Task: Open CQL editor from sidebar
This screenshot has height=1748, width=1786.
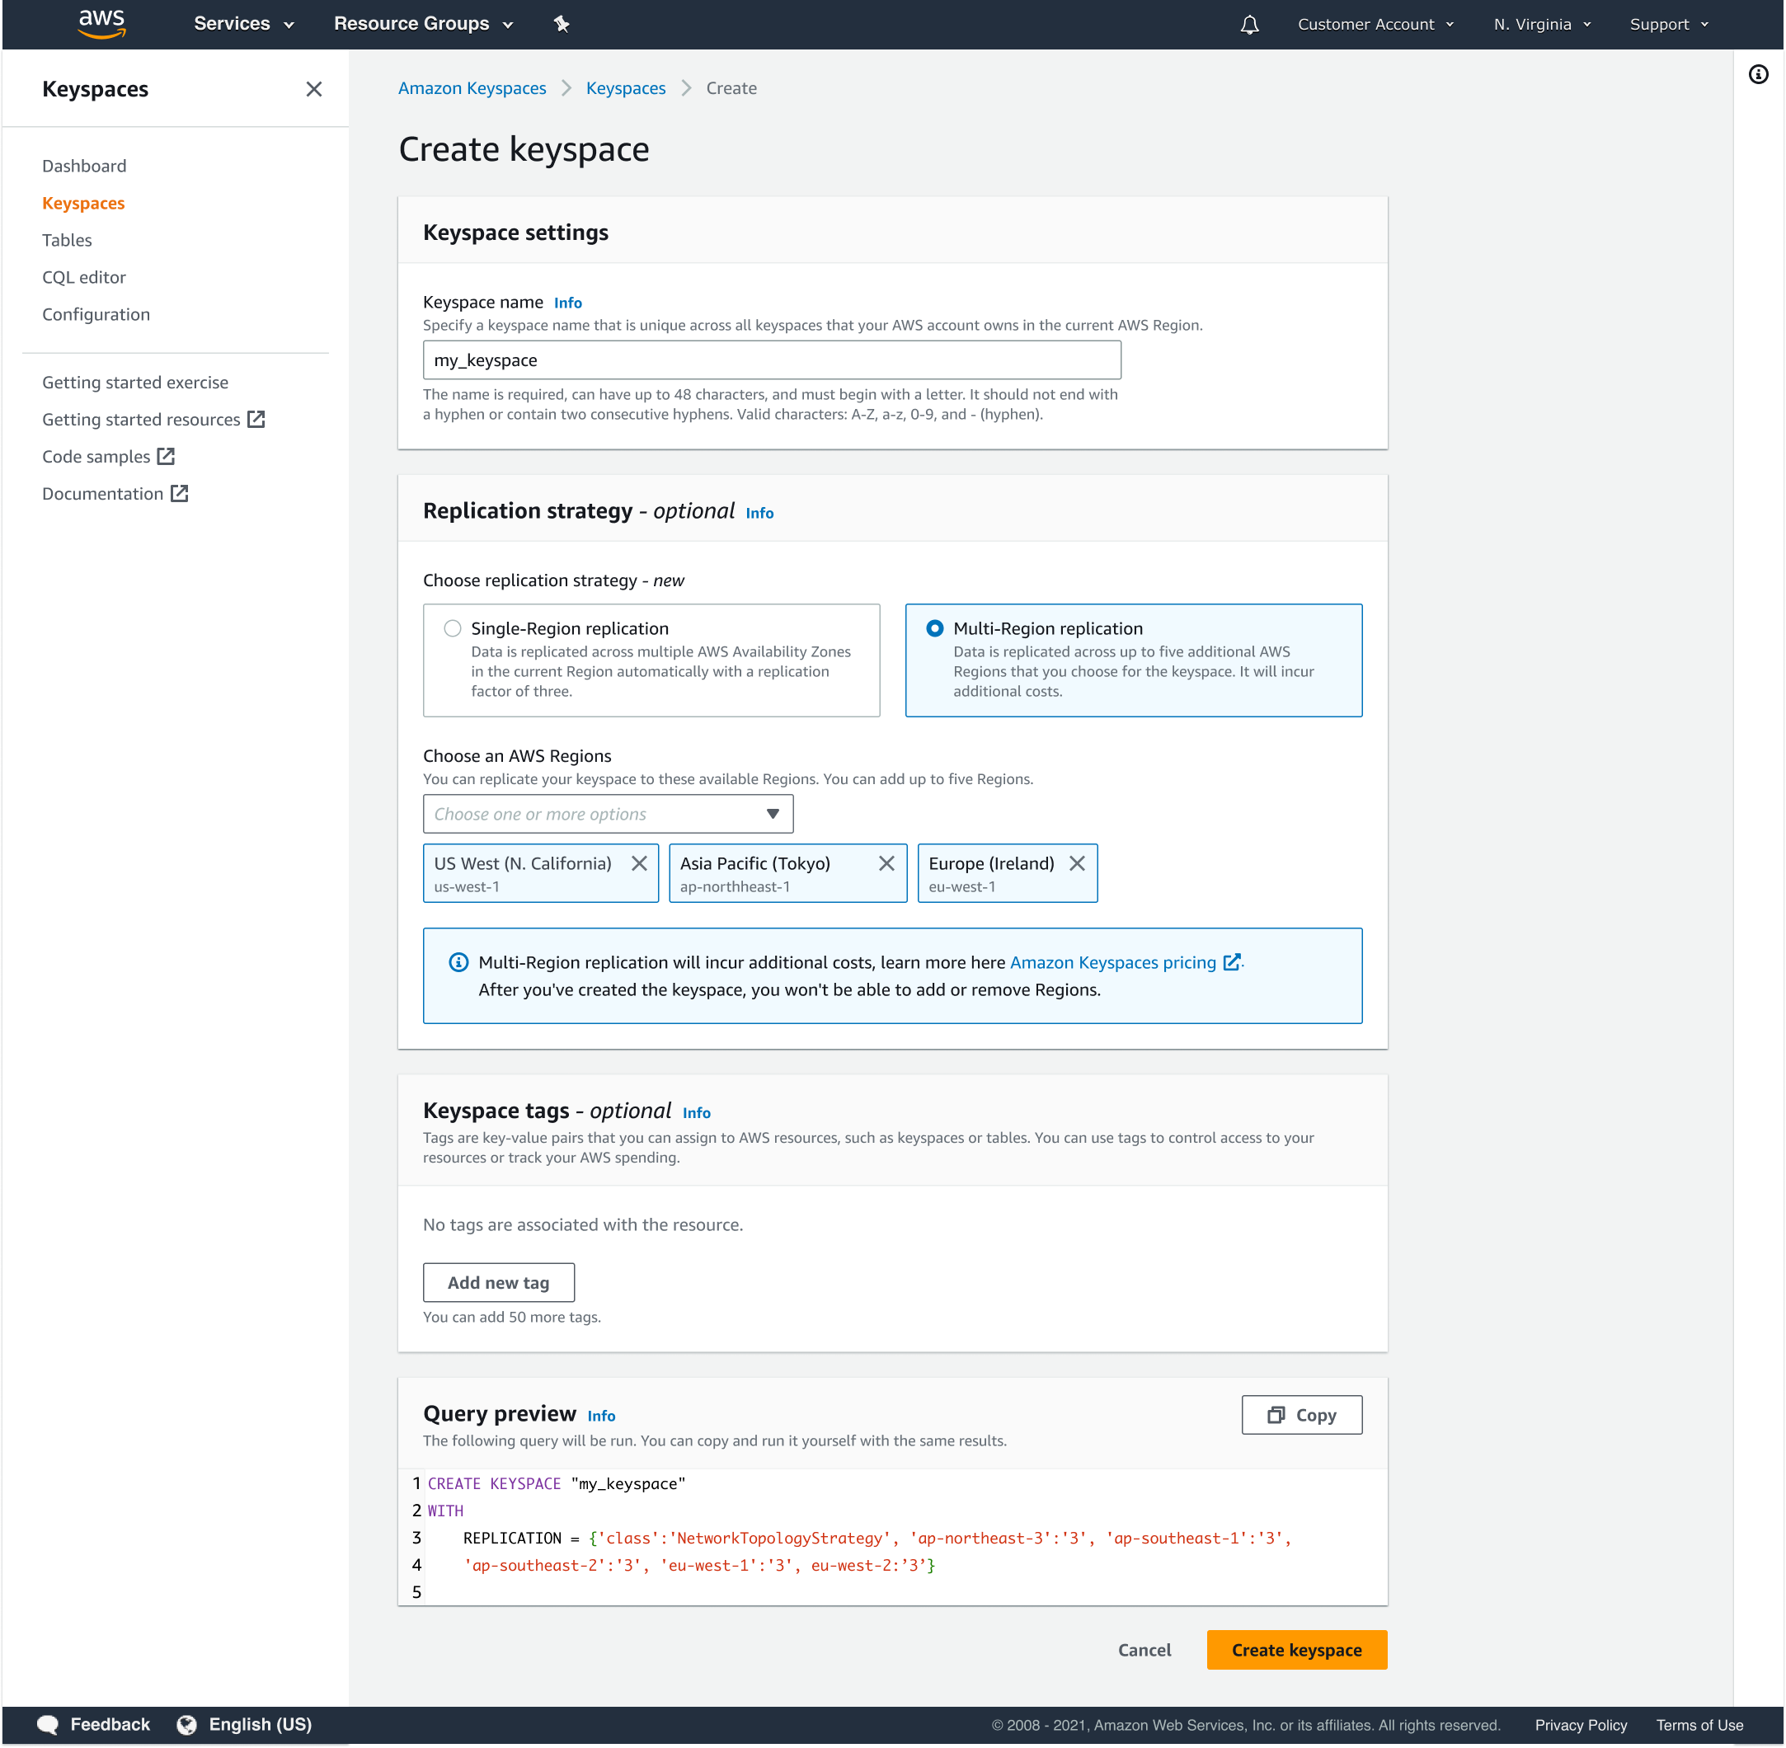Action: (x=83, y=277)
